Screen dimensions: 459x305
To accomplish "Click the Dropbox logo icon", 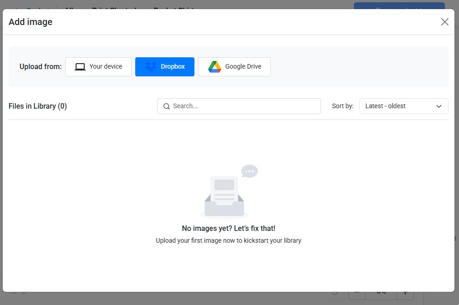I will tap(151, 67).
